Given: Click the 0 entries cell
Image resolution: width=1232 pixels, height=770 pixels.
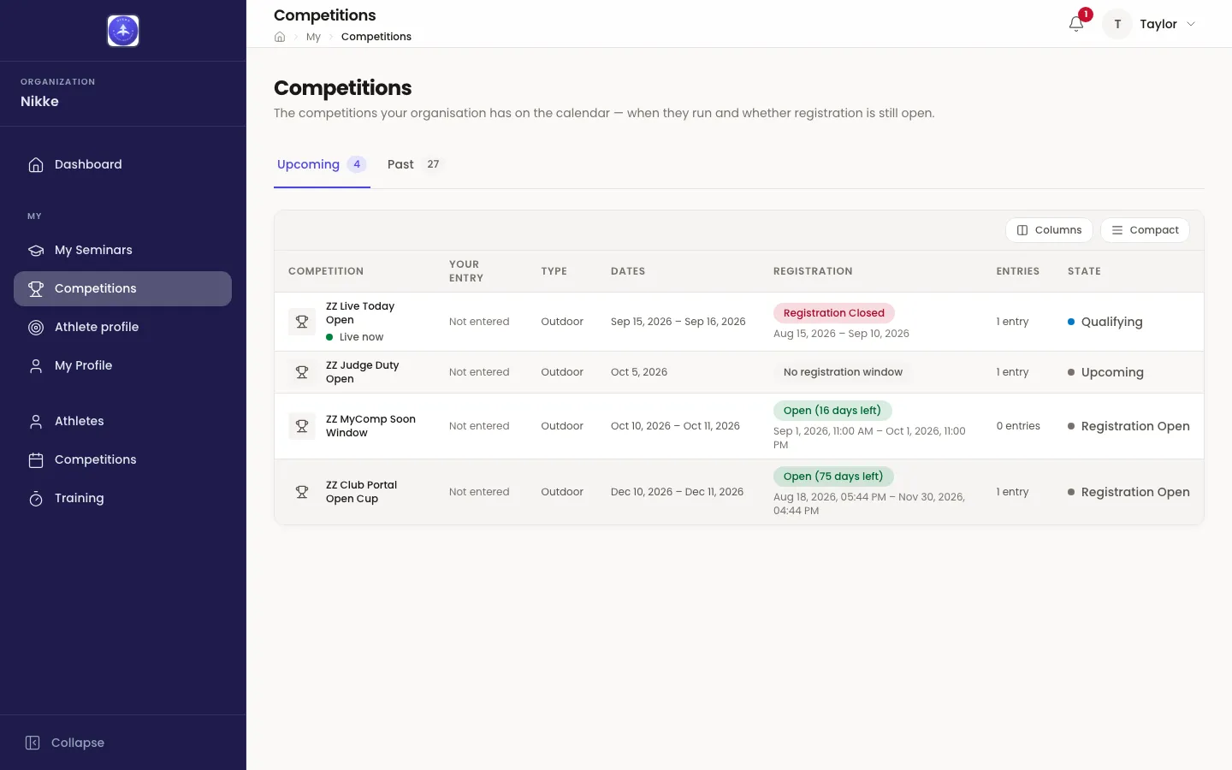Looking at the screenshot, I should click(x=1018, y=426).
